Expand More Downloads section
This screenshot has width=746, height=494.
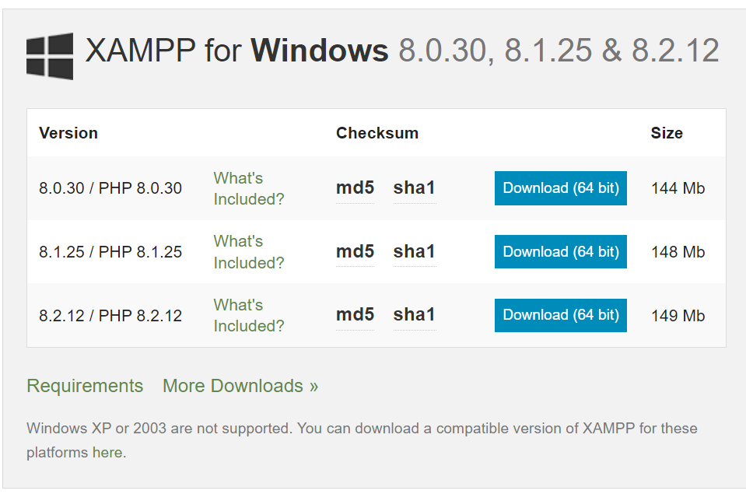pos(239,386)
